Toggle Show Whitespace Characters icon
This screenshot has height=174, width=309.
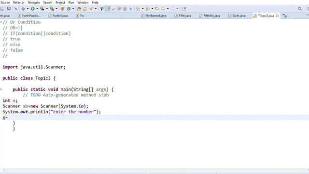(131, 9)
